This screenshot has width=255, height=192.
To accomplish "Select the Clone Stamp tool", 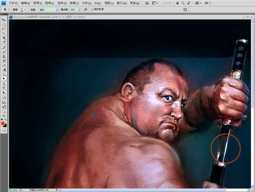I will pos(4,56).
